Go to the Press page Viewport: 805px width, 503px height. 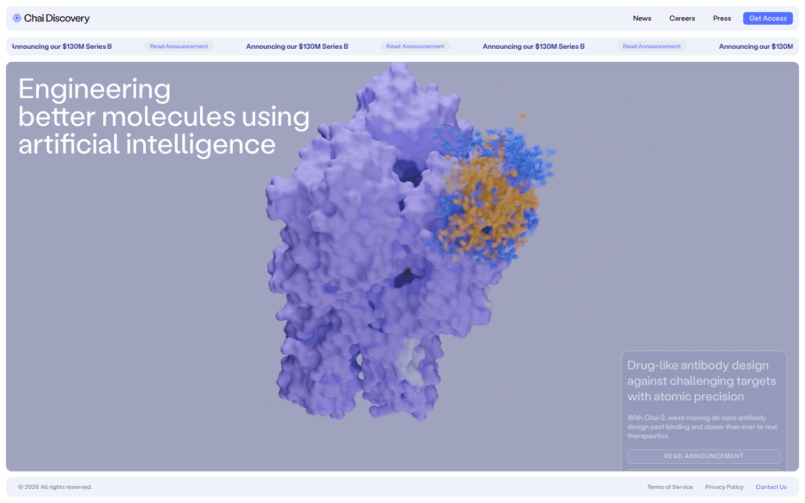click(722, 18)
